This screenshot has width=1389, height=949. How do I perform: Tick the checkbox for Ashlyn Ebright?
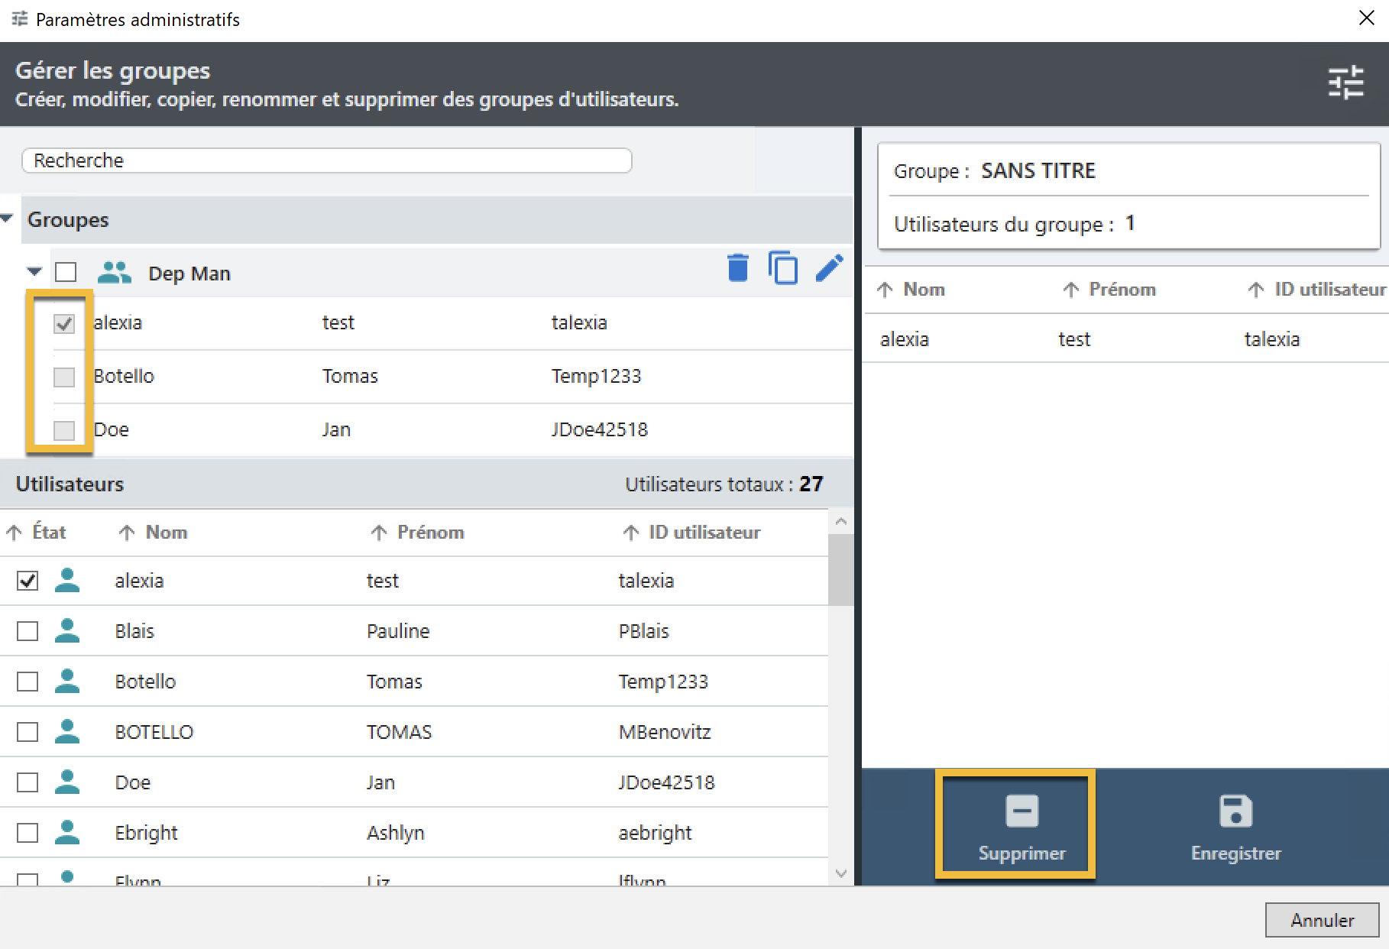28,833
